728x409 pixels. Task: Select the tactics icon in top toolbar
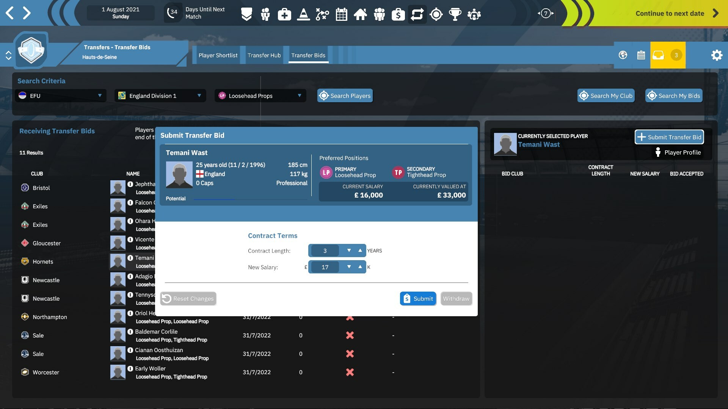[x=322, y=14]
